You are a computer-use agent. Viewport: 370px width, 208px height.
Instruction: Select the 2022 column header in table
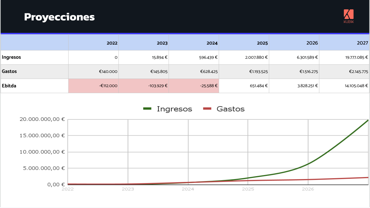[112, 43]
